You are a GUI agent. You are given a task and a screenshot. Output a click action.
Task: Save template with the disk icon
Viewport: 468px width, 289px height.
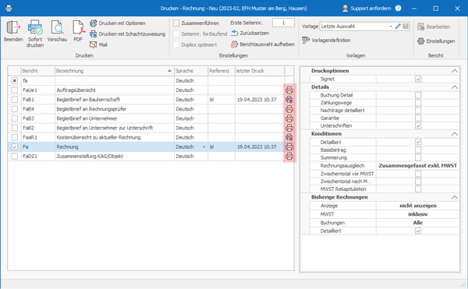[406, 26]
